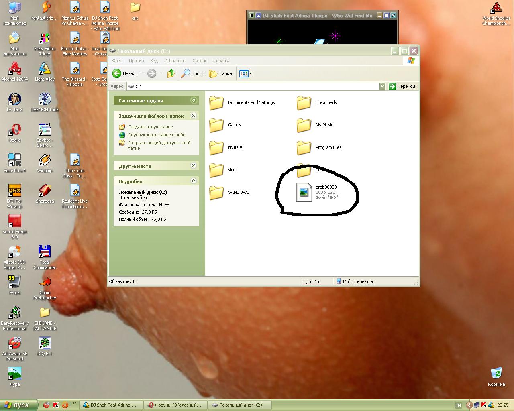Viewport: 514px width, 411px height.
Task: Open the Сервис menu
Action: pos(200,61)
